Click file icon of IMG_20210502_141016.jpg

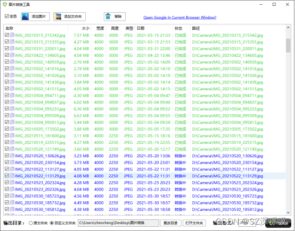tap(12, 69)
